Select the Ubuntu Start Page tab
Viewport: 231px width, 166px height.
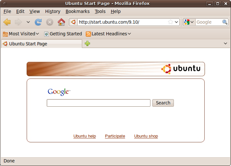click(x=42, y=44)
